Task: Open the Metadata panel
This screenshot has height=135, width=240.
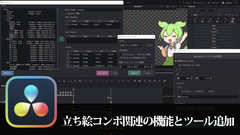Action: click(213, 3)
